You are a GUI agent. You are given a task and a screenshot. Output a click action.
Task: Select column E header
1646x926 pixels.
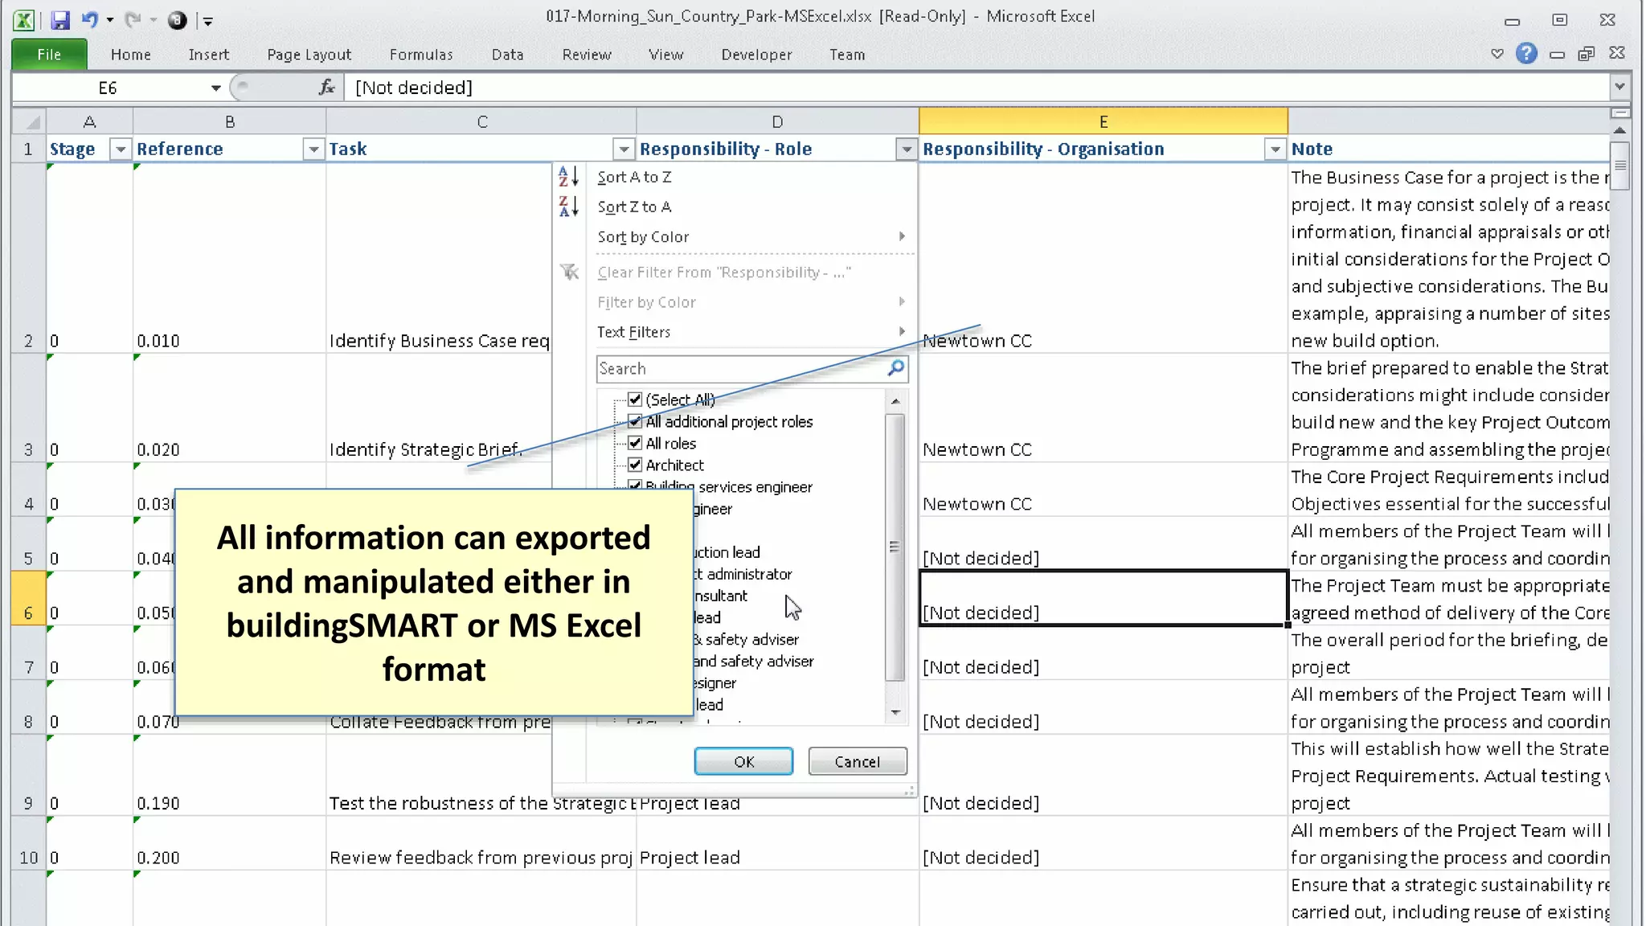[x=1103, y=122]
